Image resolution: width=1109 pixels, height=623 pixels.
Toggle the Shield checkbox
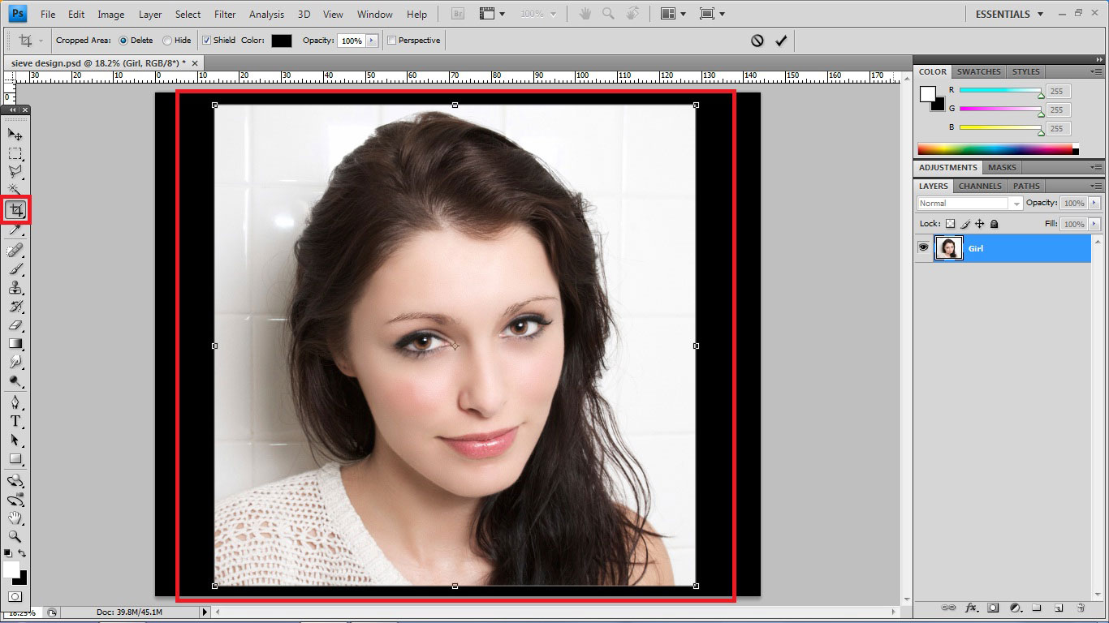coord(206,41)
